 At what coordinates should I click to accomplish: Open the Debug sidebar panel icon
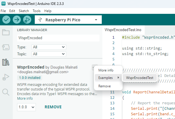click(6, 77)
